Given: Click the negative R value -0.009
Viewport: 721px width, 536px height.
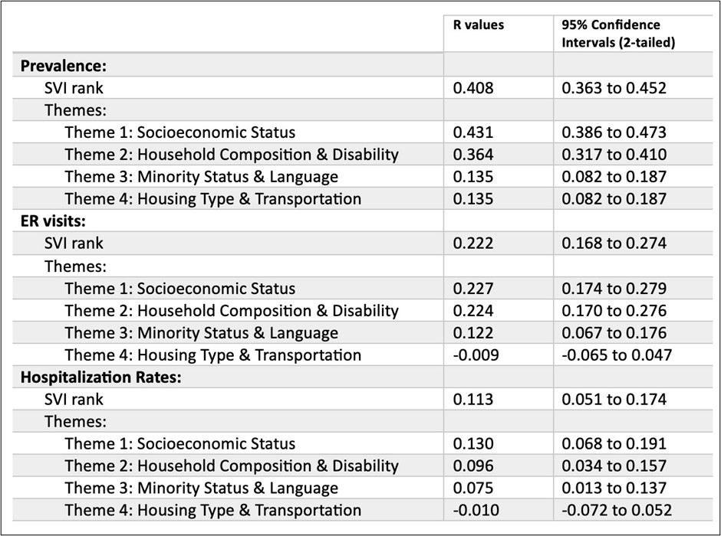Looking at the screenshot, I should pyautogui.click(x=476, y=355).
